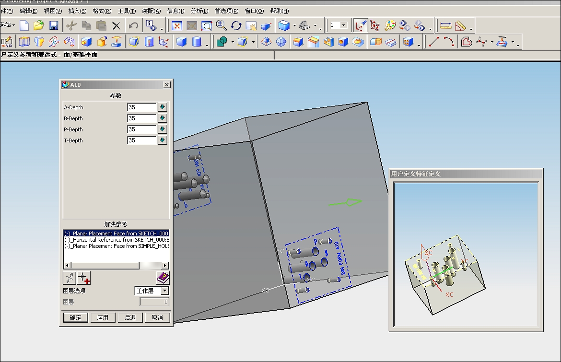Select the Rotate view tool
The image size is (561, 362).
[236, 25]
